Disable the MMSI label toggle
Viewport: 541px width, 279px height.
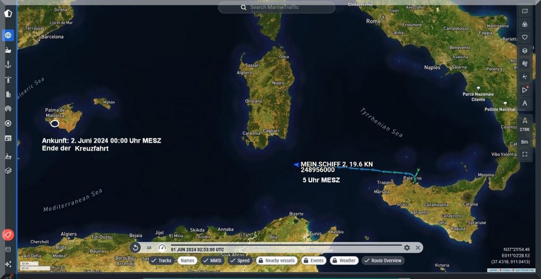click(x=212, y=261)
